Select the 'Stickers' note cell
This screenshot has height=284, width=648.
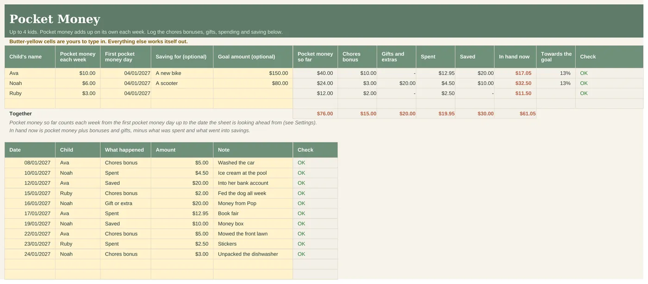pos(253,244)
